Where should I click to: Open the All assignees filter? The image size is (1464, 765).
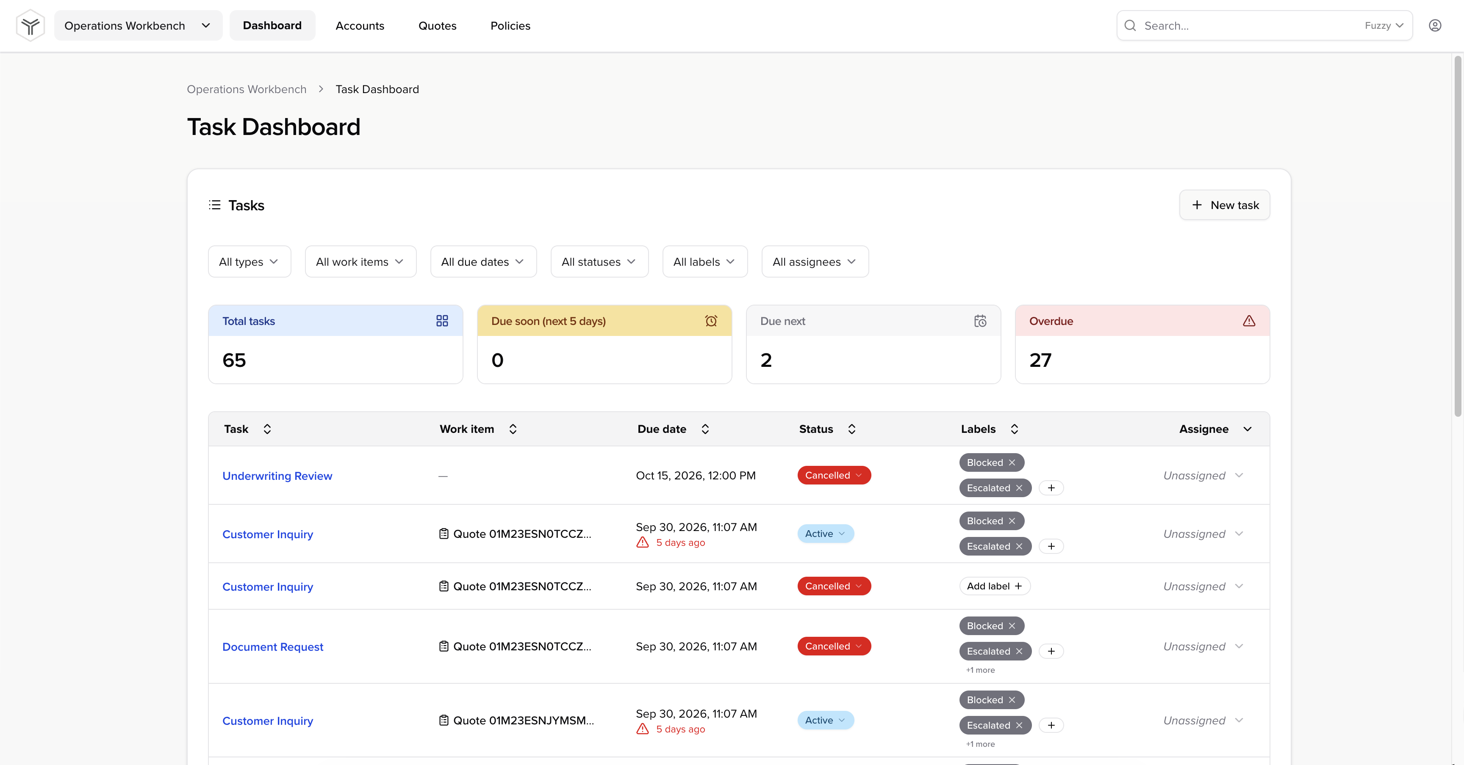point(815,261)
